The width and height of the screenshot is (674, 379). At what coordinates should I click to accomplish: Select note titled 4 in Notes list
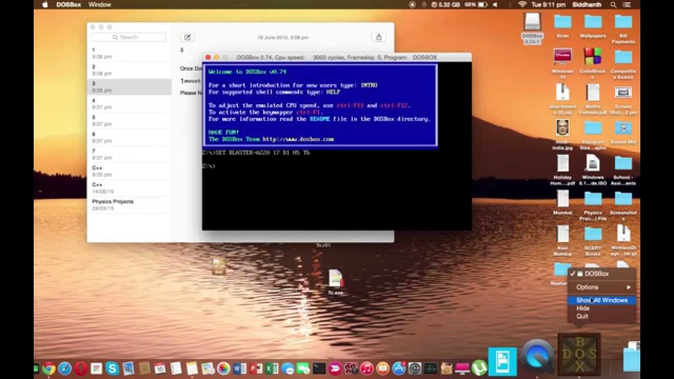coord(129,104)
